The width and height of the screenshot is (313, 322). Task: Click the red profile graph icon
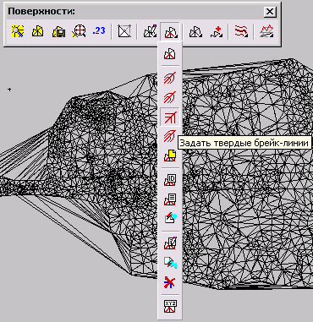click(x=267, y=31)
